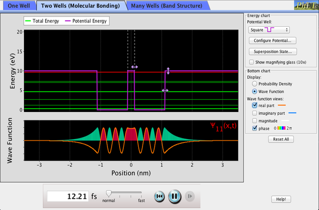
Task: Click the PhET logo
Action: pyautogui.click(x=306, y=5)
